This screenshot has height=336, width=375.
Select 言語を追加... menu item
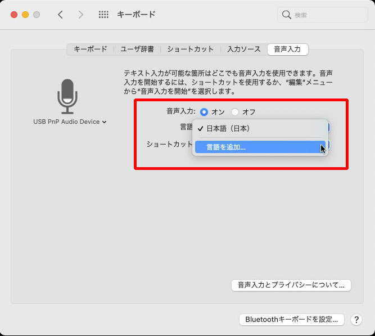click(260, 147)
